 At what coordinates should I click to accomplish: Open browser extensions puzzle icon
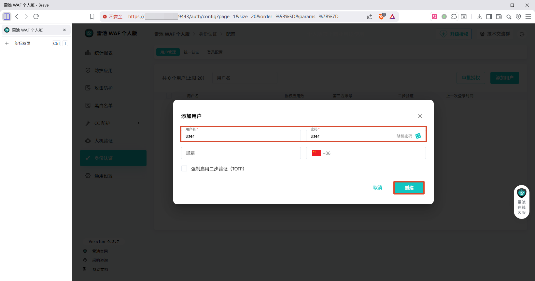454,17
